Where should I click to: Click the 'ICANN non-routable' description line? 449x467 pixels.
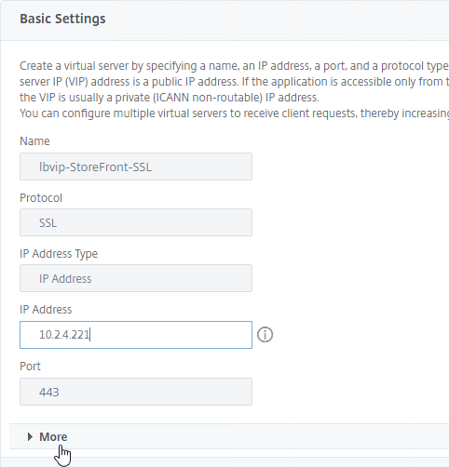(170, 98)
